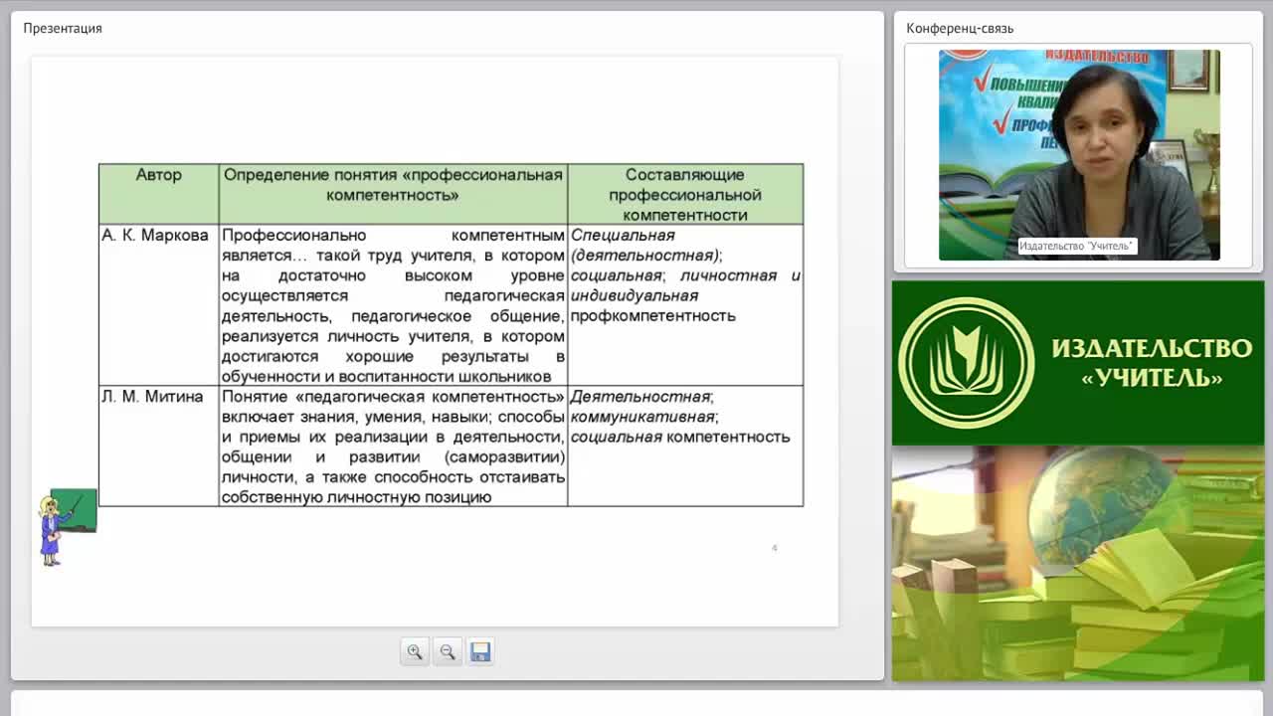Select the Л. М. Митина author cell
Viewport: 1273px width, 716px height.
pos(159,446)
